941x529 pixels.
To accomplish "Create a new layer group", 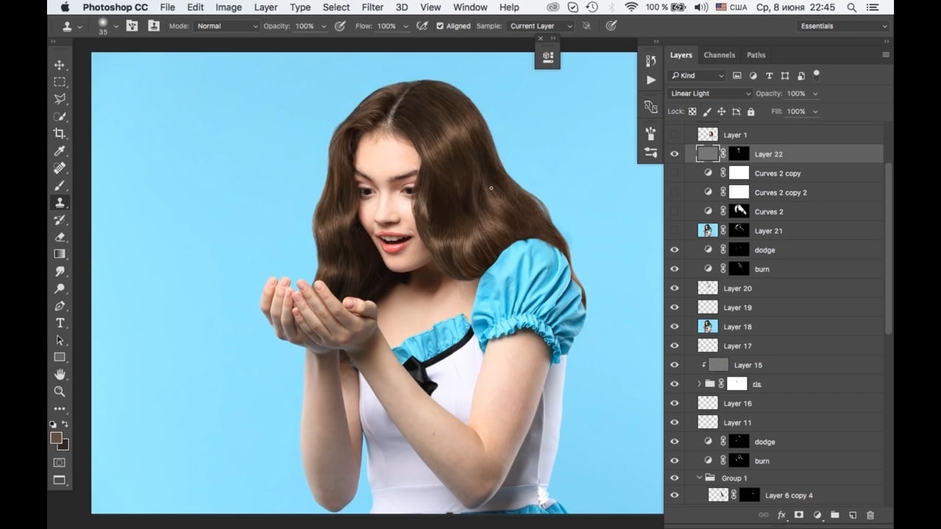I will pyautogui.click(x=834, y=515).
